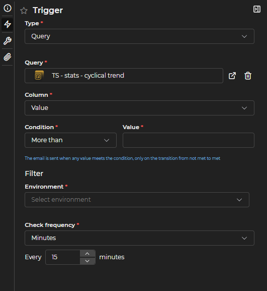Click the Condition label
Screen dimensions: 267x291
click(x=39, y=127)
